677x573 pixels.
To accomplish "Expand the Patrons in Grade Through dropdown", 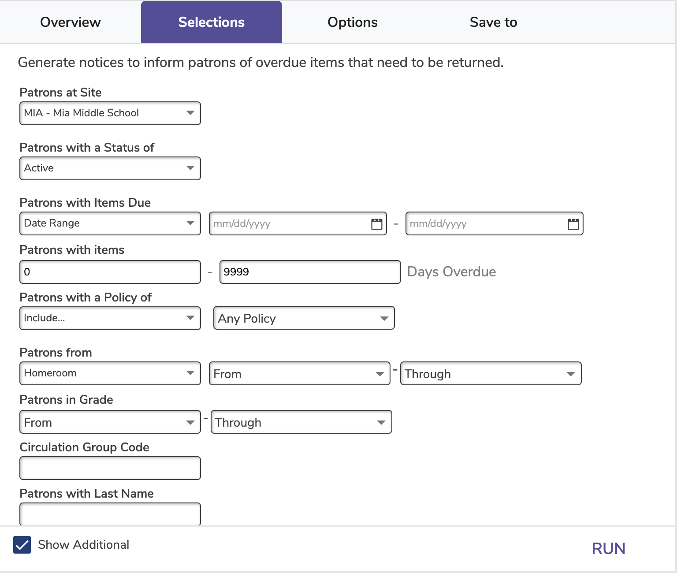I will point(301,422).
